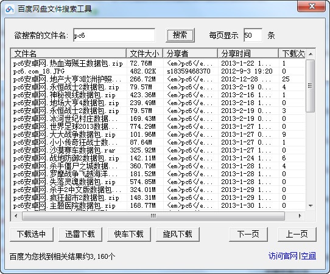Click file size cell 574.85M
Viewport: 330px width, 274px height.
[142, 182]
